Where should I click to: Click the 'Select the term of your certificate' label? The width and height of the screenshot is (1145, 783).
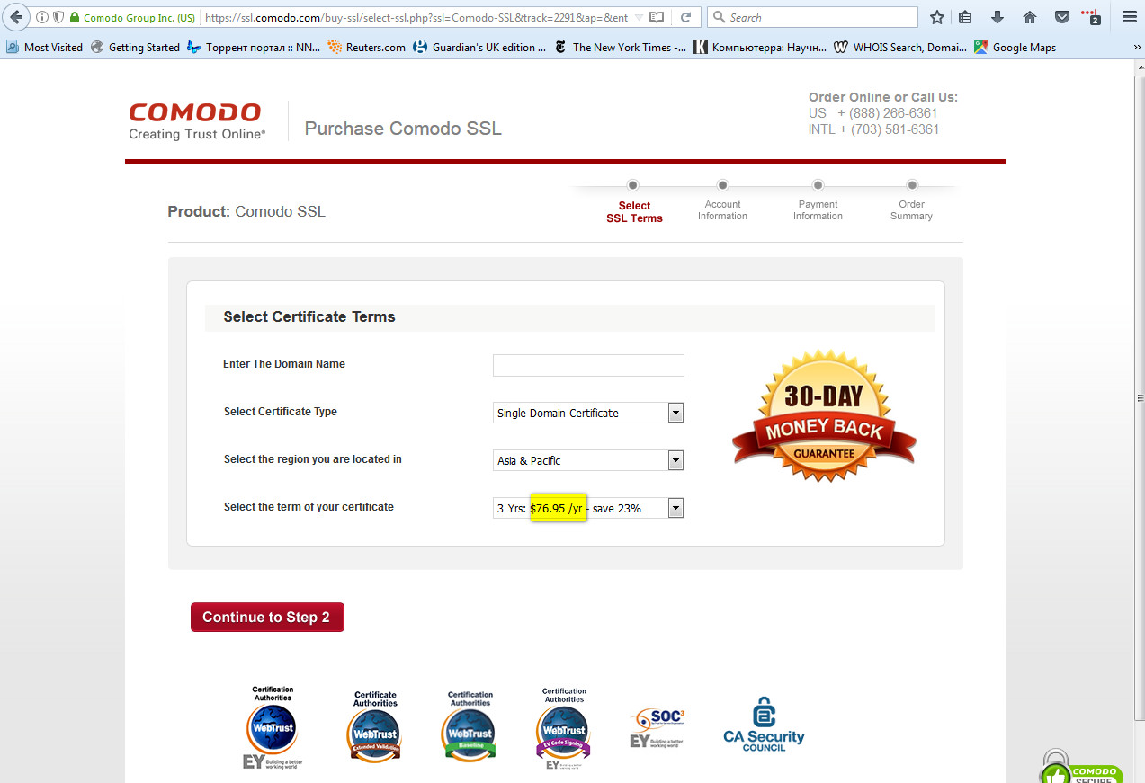[x=309, y=507]
